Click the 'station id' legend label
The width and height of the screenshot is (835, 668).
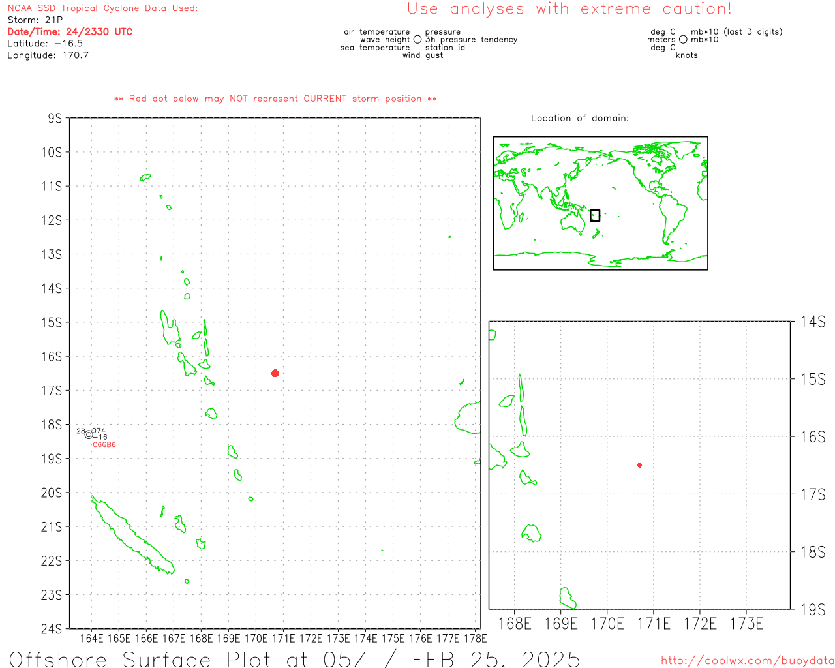click(445, 48)
